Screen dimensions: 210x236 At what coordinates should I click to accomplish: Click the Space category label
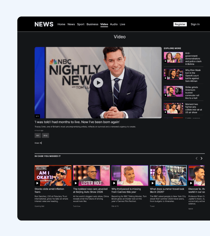[x=191, y=209]
